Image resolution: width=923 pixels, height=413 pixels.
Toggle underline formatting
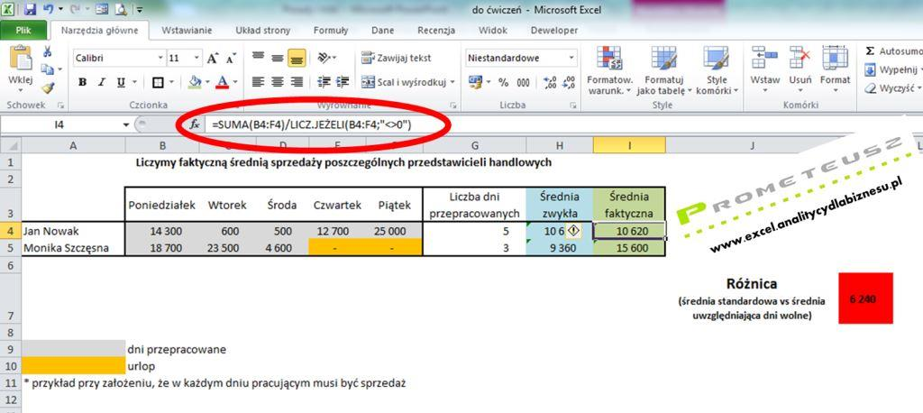[x=120, y=82]
